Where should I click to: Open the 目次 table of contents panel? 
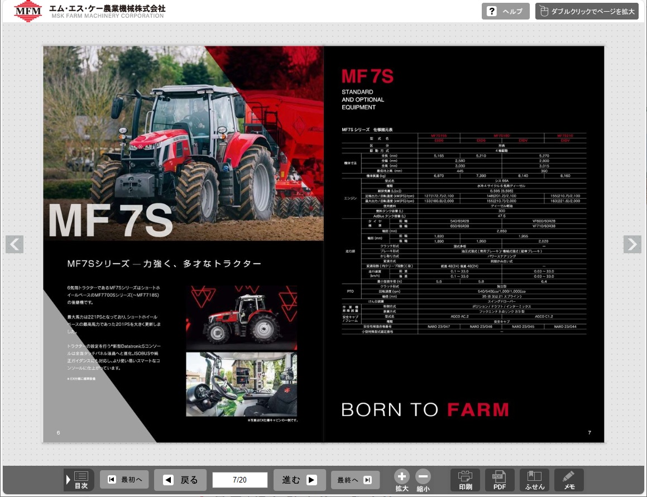[78, 480]
